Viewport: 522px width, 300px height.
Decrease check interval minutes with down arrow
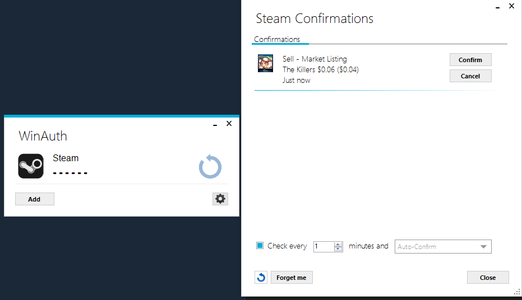click(338, 249)
